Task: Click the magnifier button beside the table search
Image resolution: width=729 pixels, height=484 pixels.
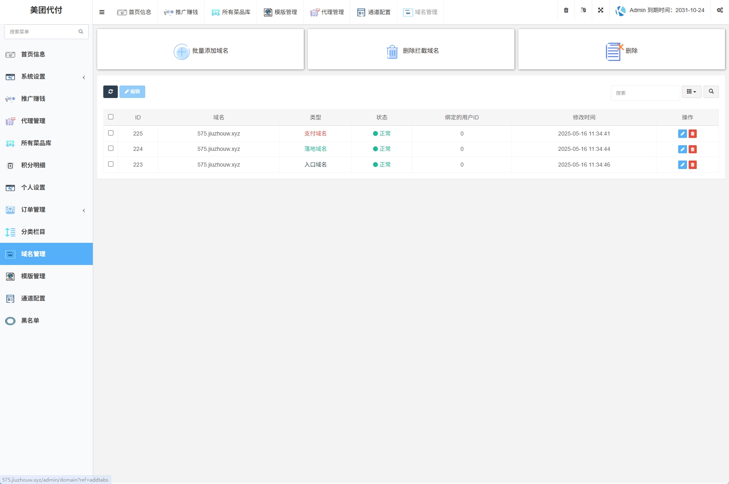Action: [711, 92]
